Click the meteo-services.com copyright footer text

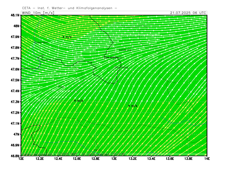[x=74, y=154]
